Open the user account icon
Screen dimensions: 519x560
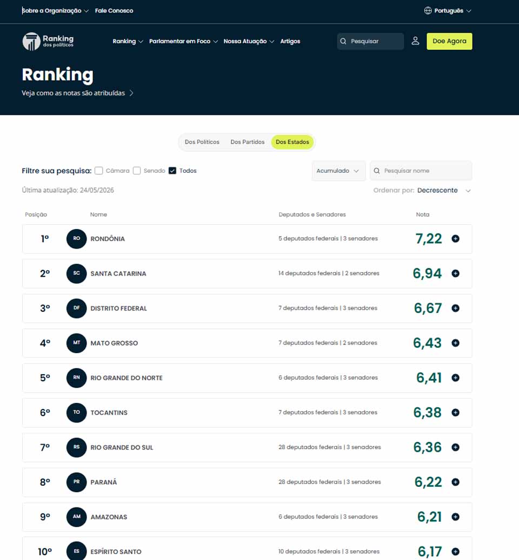(415, 41)
